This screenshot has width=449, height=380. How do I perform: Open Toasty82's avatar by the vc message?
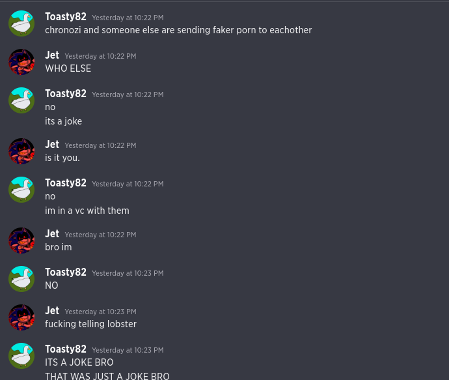pyautogui.click(x=21, y=190)
